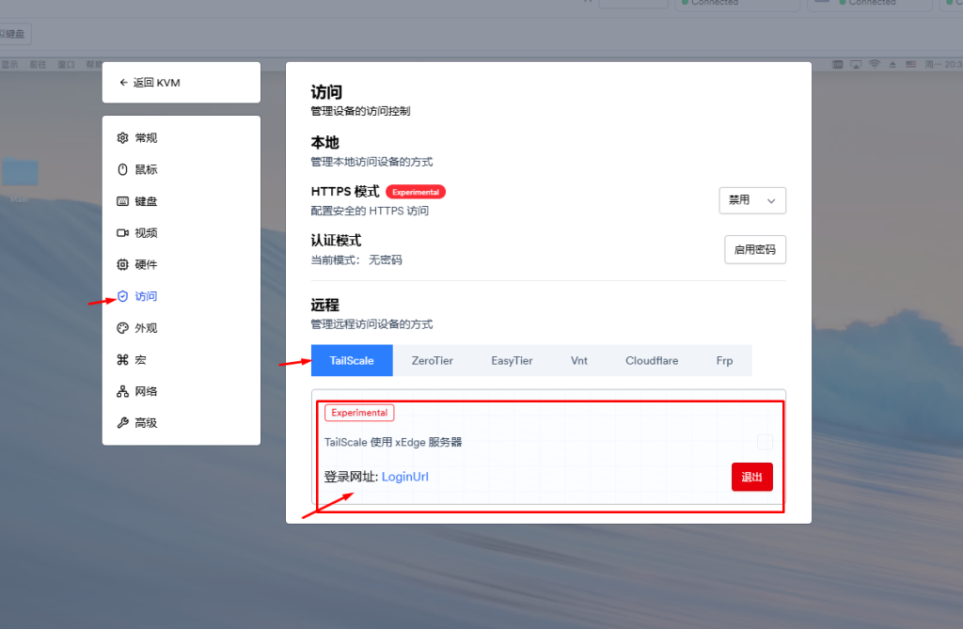Select the 键盘 keyboard settings icon

click(x=122, y=201)
